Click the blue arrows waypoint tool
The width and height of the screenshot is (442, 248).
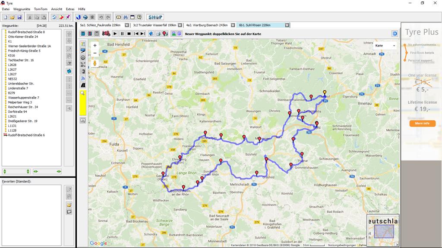click(x=69, y=71)
